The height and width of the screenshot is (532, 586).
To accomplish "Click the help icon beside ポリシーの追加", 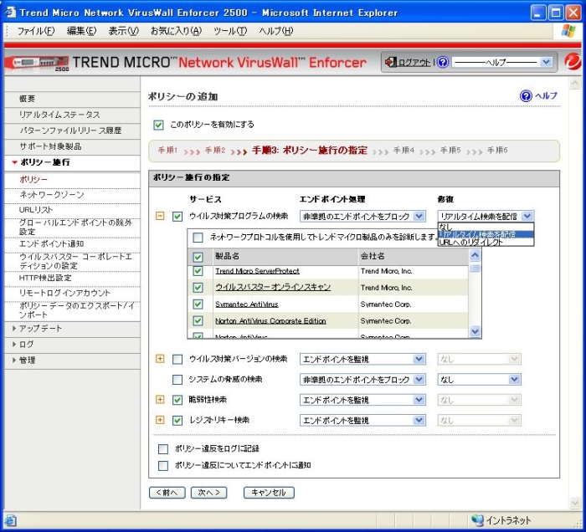I will [x=526, y=96].
